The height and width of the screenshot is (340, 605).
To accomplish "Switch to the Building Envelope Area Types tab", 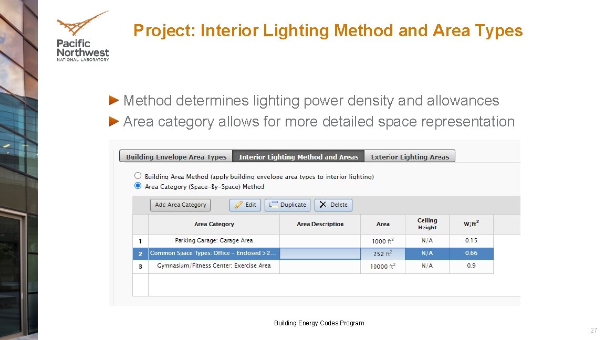I will pos(175,156).
